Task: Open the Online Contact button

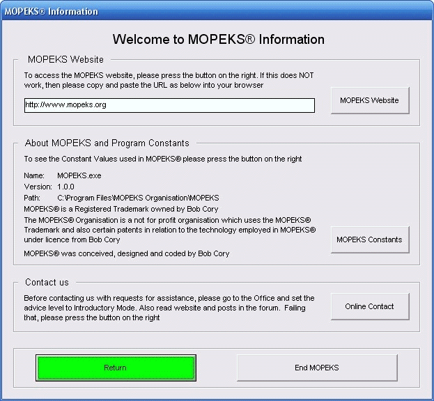Action: (370, 306)
